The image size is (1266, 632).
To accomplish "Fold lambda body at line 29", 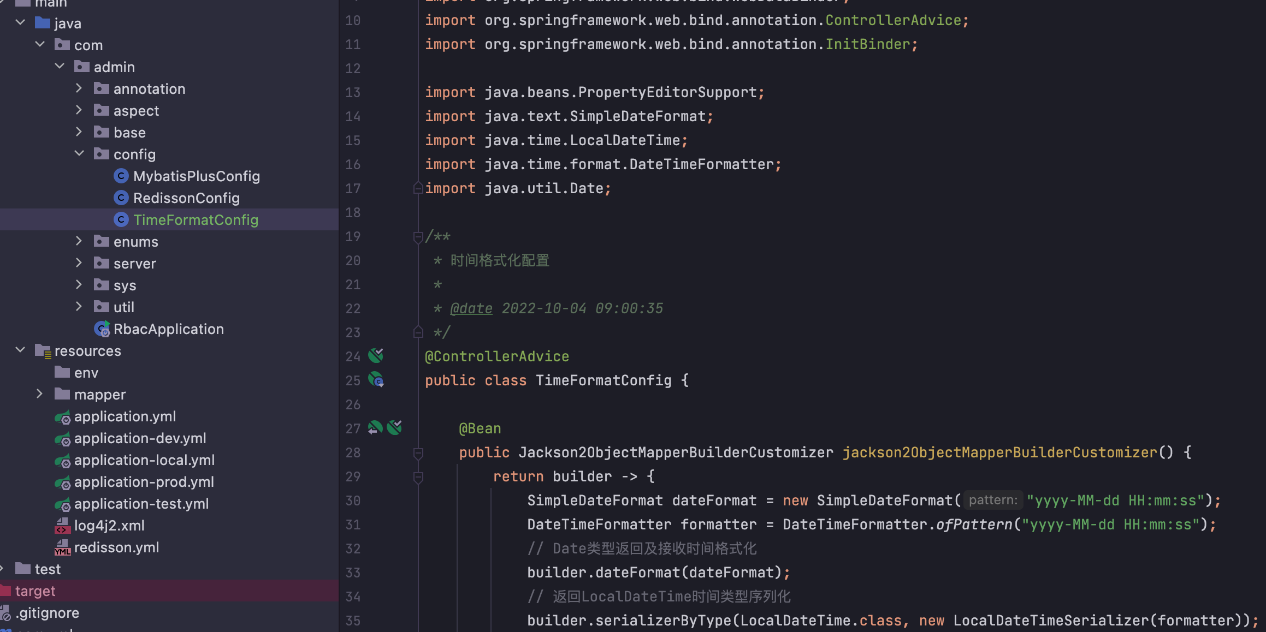I will [x=418, y=477].
